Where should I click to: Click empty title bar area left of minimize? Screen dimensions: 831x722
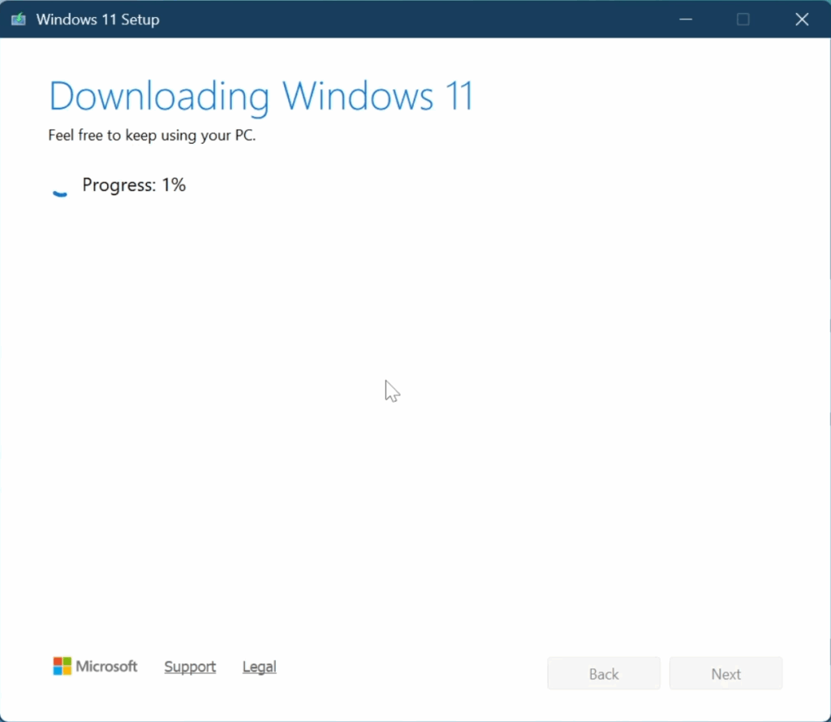click(x=406, y=19)
